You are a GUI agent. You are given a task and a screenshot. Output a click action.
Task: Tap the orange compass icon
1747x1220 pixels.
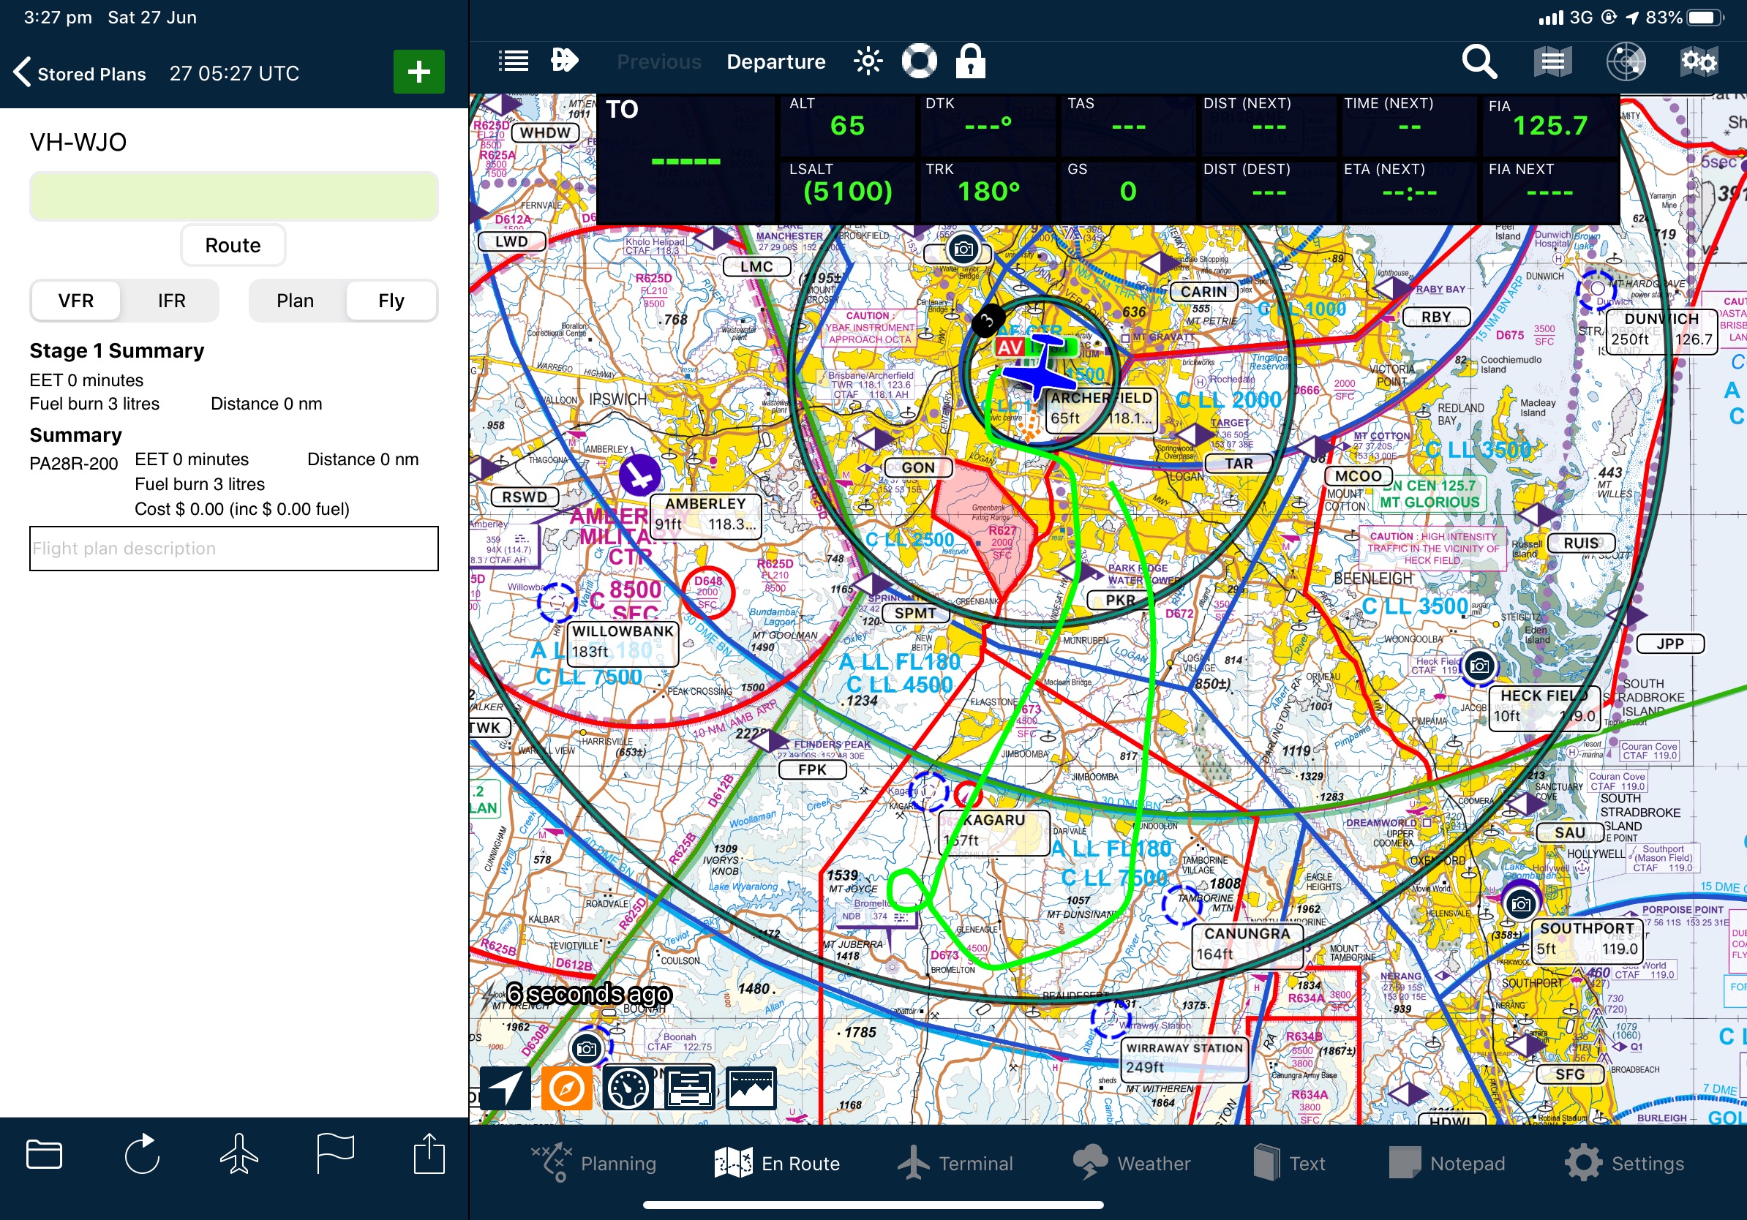click(566, 1088)
